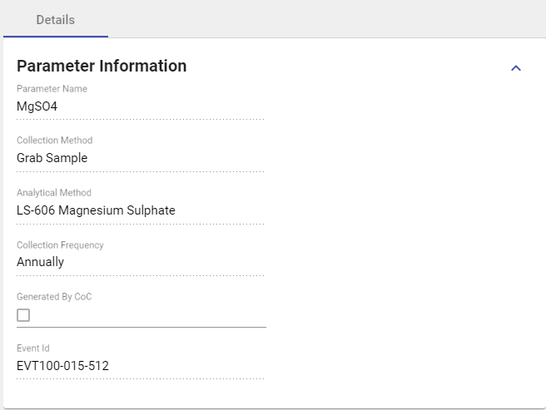Switch to the Details tab
The width and height of the screenshot is (546, 410).
point(55,19)
